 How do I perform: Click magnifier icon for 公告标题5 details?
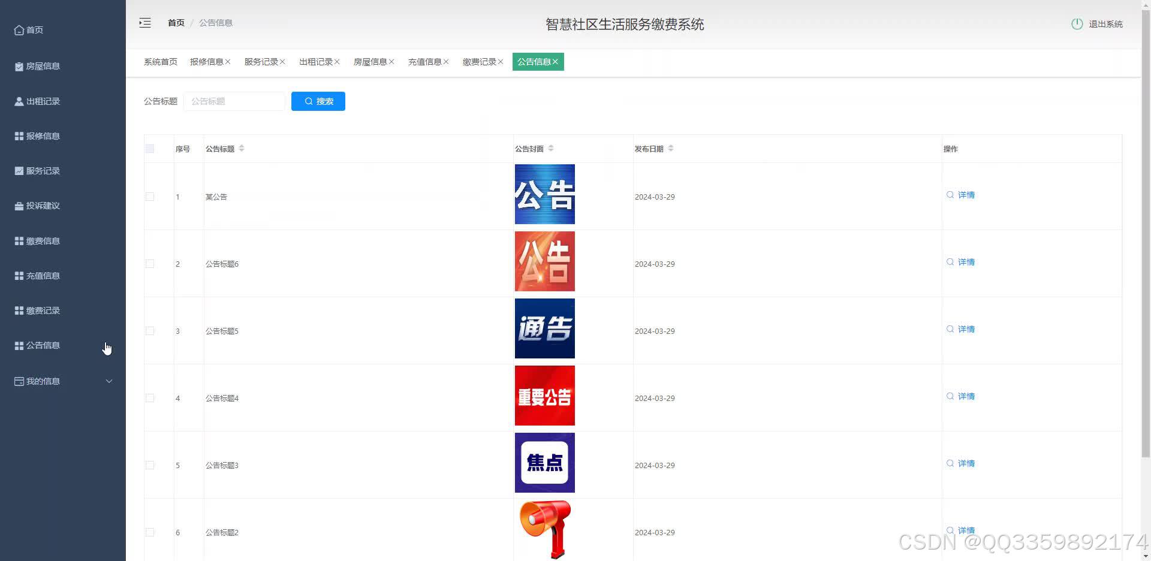950,329
